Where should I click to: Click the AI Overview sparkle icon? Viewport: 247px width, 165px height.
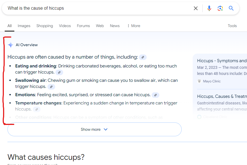[x=10, y=45]
